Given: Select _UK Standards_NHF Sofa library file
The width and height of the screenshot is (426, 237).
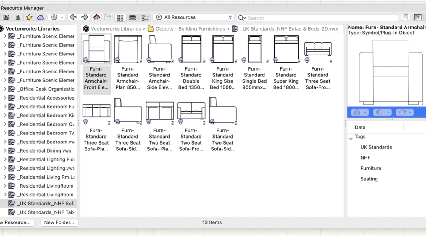Looking at the screenshot, I should tap(38, 204).
